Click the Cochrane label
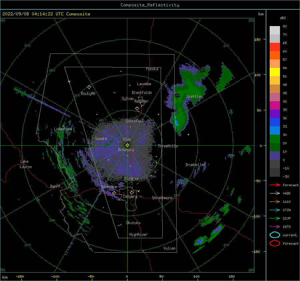Screen dimensions: 300x281 [x=109, y=187]
